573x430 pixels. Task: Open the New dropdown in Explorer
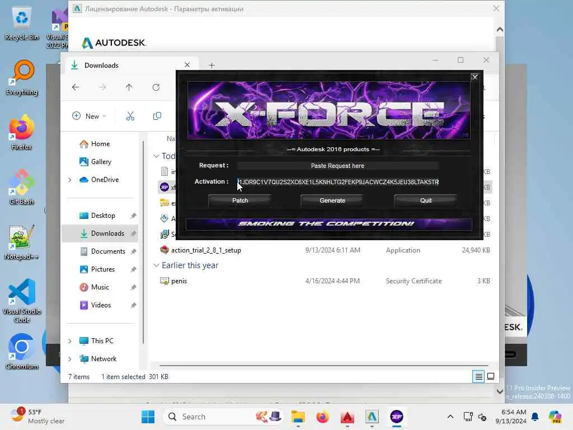(89, 116)
